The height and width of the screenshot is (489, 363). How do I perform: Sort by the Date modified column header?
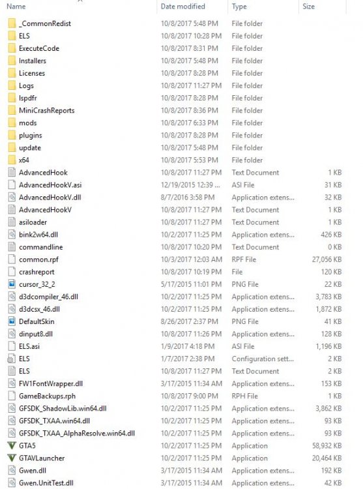click(183, 7)
